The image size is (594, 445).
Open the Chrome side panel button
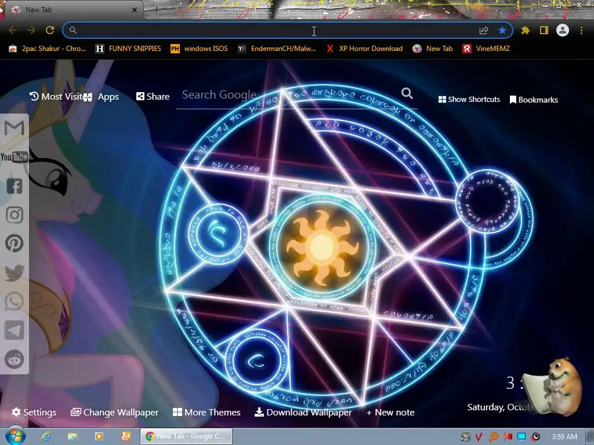pos(544,30)
